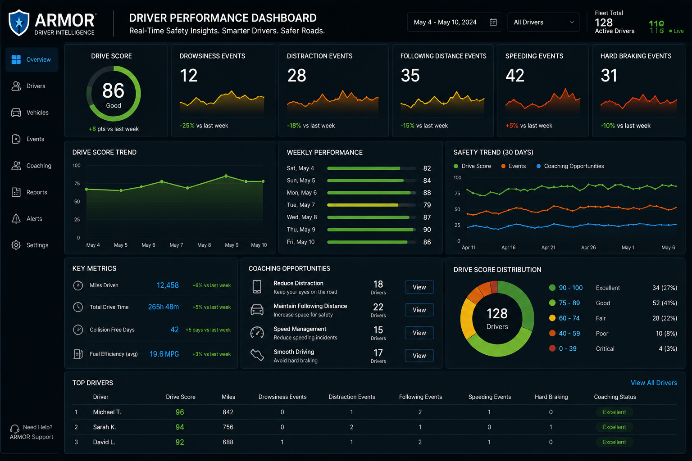Image resolution: width=692 pixels, height=461 pixels.
Task: Click the Drive Score 86 gauge
Action: [x=114, y=94]
